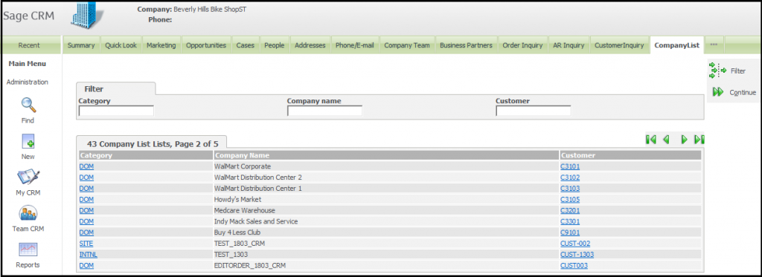762x277 pixels.
Task: Open the Quick Look tab
Action: pyautogui.click(x=121, y=45)
